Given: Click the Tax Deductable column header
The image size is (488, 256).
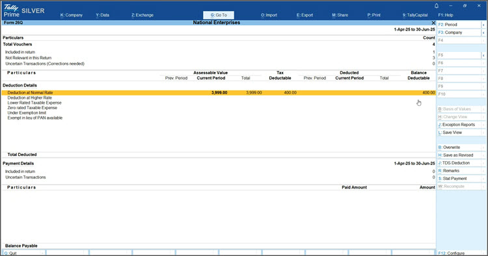Looking at the screenshot, I should pos(280,75).
